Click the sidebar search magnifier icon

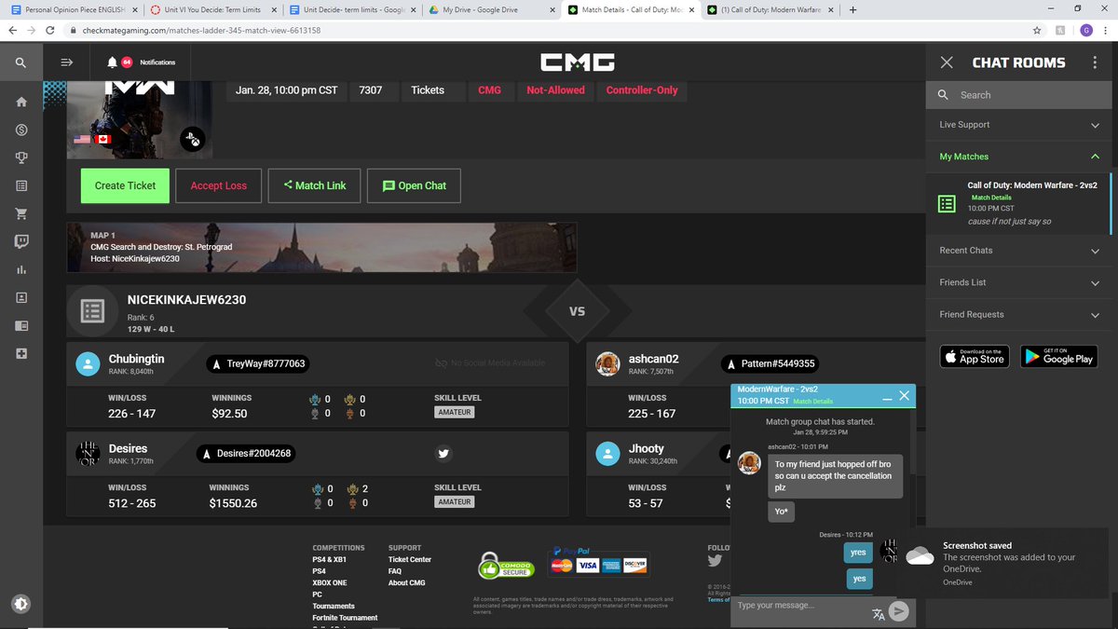point(20,62)
